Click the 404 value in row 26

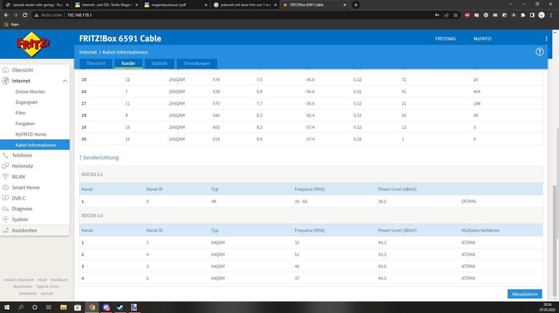pos(477,92)
